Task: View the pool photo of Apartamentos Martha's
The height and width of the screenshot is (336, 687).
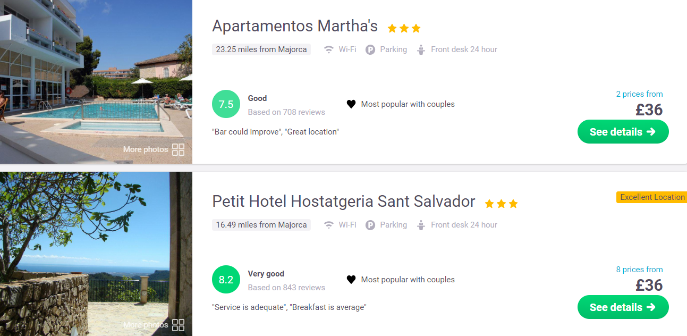Action: tap(96, 80)
